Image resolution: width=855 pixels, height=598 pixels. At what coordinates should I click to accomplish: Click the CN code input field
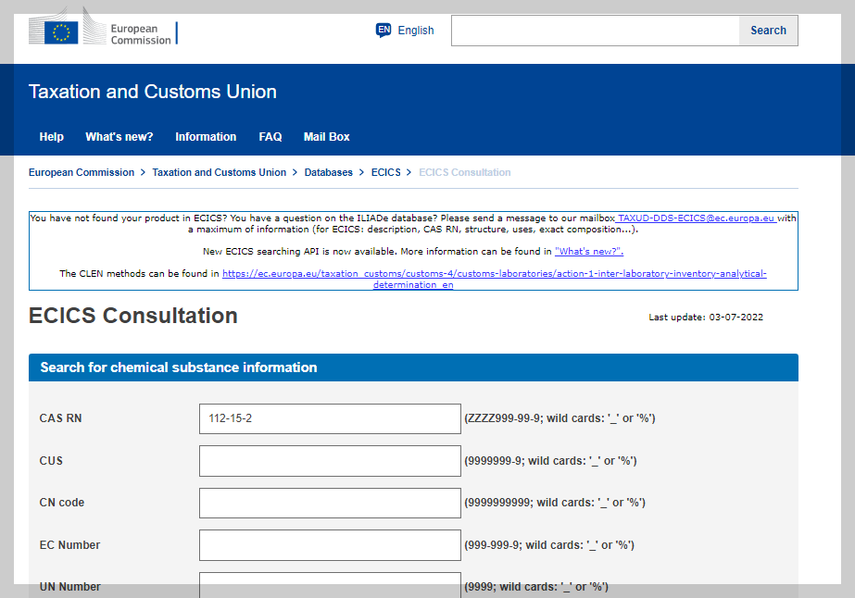coord(330,504)
